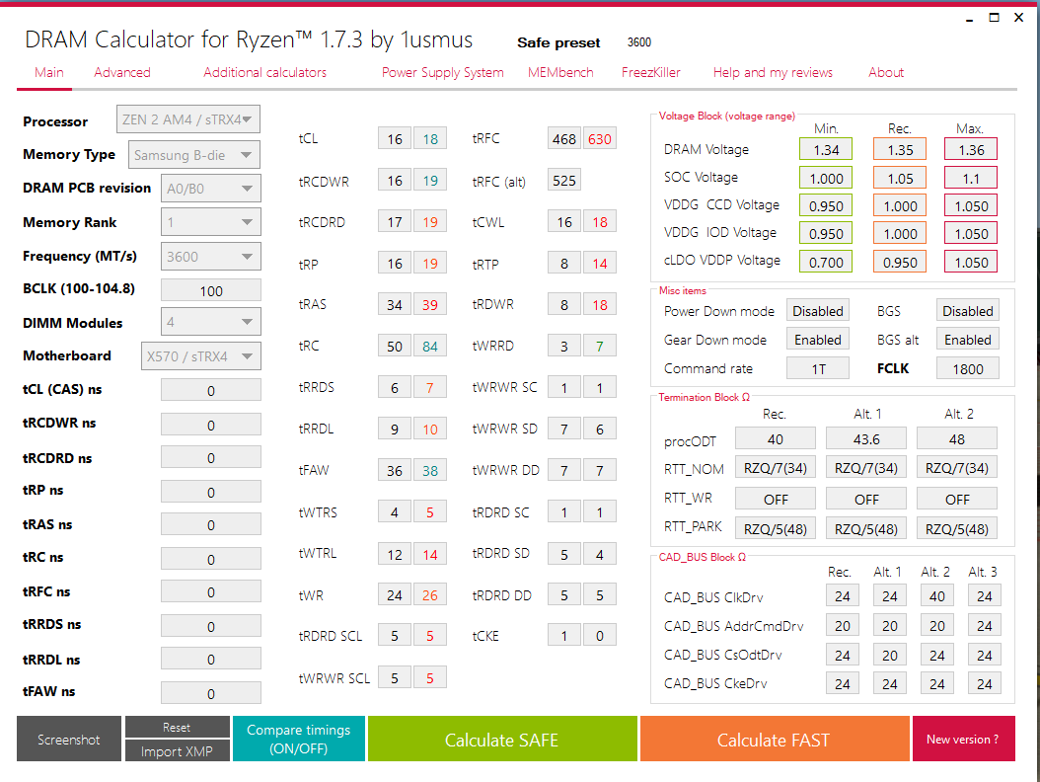The height and width of the screenshot is (782, 1040).
Task: Click the tWR compare value 26
Action: pos(430,594)
